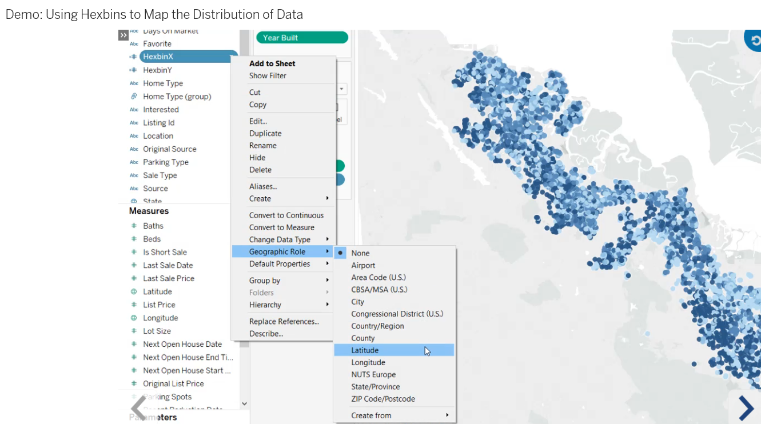Choose NUTS Europe geographic role
Screen dimensions: 761x424
[395, 375]
